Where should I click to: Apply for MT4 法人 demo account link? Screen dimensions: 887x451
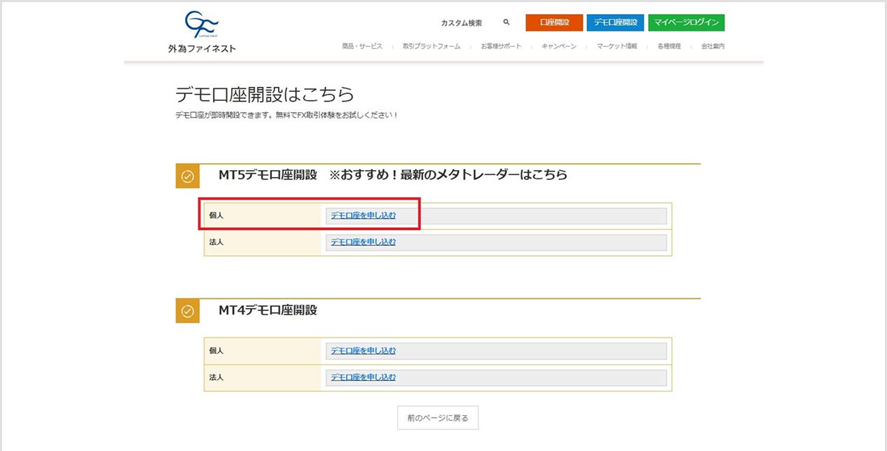click(x=363, y=377)
